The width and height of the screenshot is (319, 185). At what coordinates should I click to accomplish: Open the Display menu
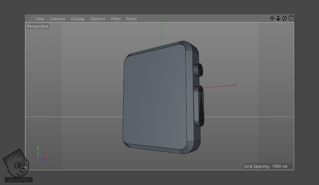pyautogui.click(x=78, y=19)
